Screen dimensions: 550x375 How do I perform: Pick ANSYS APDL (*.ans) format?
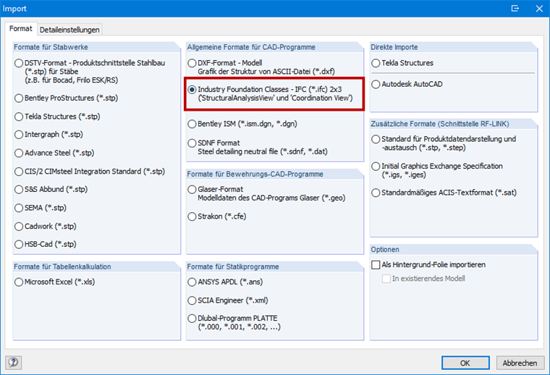pyautogui.click(x=192, y=282)
